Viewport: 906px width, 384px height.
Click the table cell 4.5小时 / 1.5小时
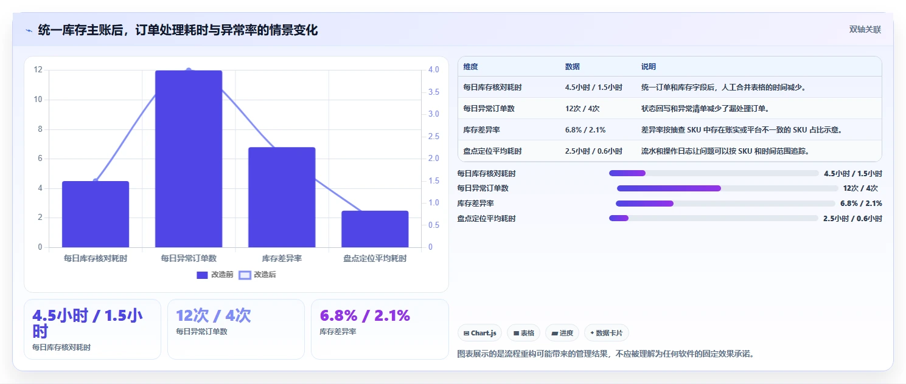click(594, 87)
